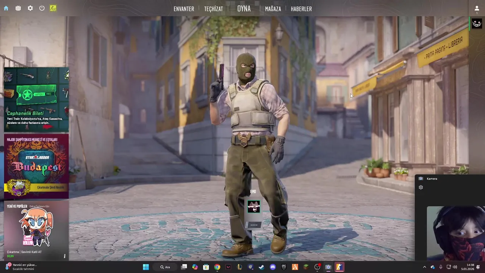Screen dimensions: 485x273
Task: Open the MAĞAZA store tab
Action: (x=273, y=9)
